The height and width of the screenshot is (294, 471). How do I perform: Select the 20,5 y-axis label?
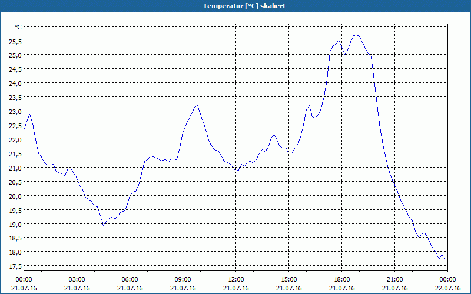[x=15, y=182]
